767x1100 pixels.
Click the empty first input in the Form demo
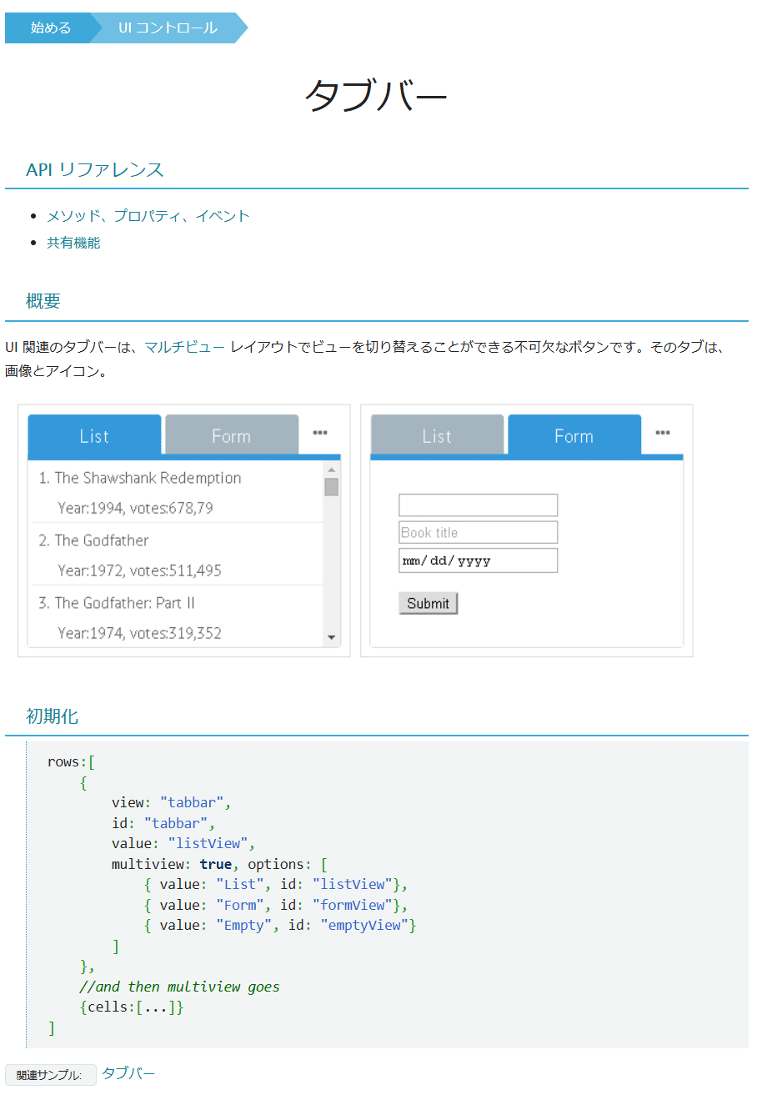[478, 505]
